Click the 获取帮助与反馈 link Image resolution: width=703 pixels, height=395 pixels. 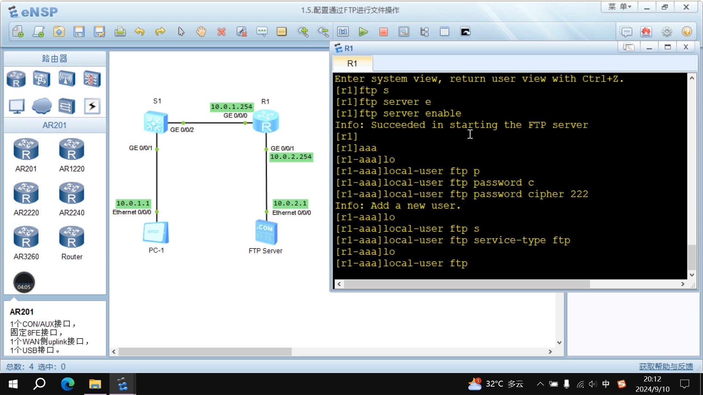click(x=666, y=366)
